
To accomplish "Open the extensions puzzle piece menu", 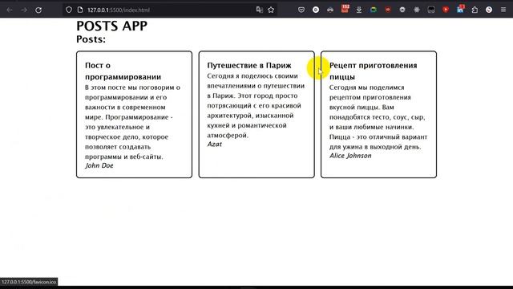I will pyautogui.click(x=475, y=10).
